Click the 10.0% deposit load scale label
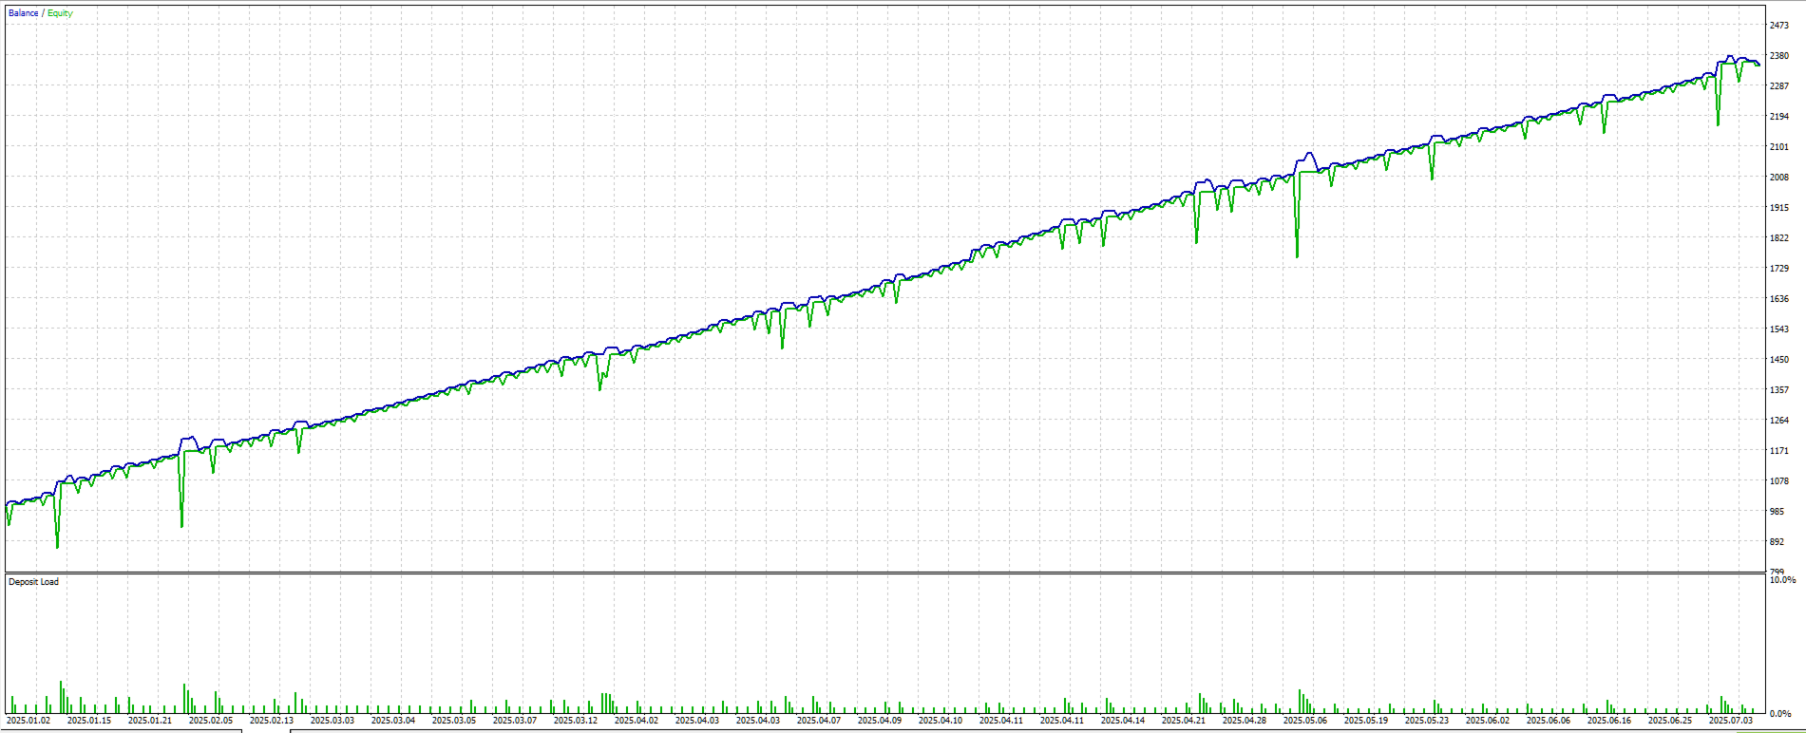The width and height of the screenshot is (1806, 733). pyautogui.click(x=1782, y=580)
